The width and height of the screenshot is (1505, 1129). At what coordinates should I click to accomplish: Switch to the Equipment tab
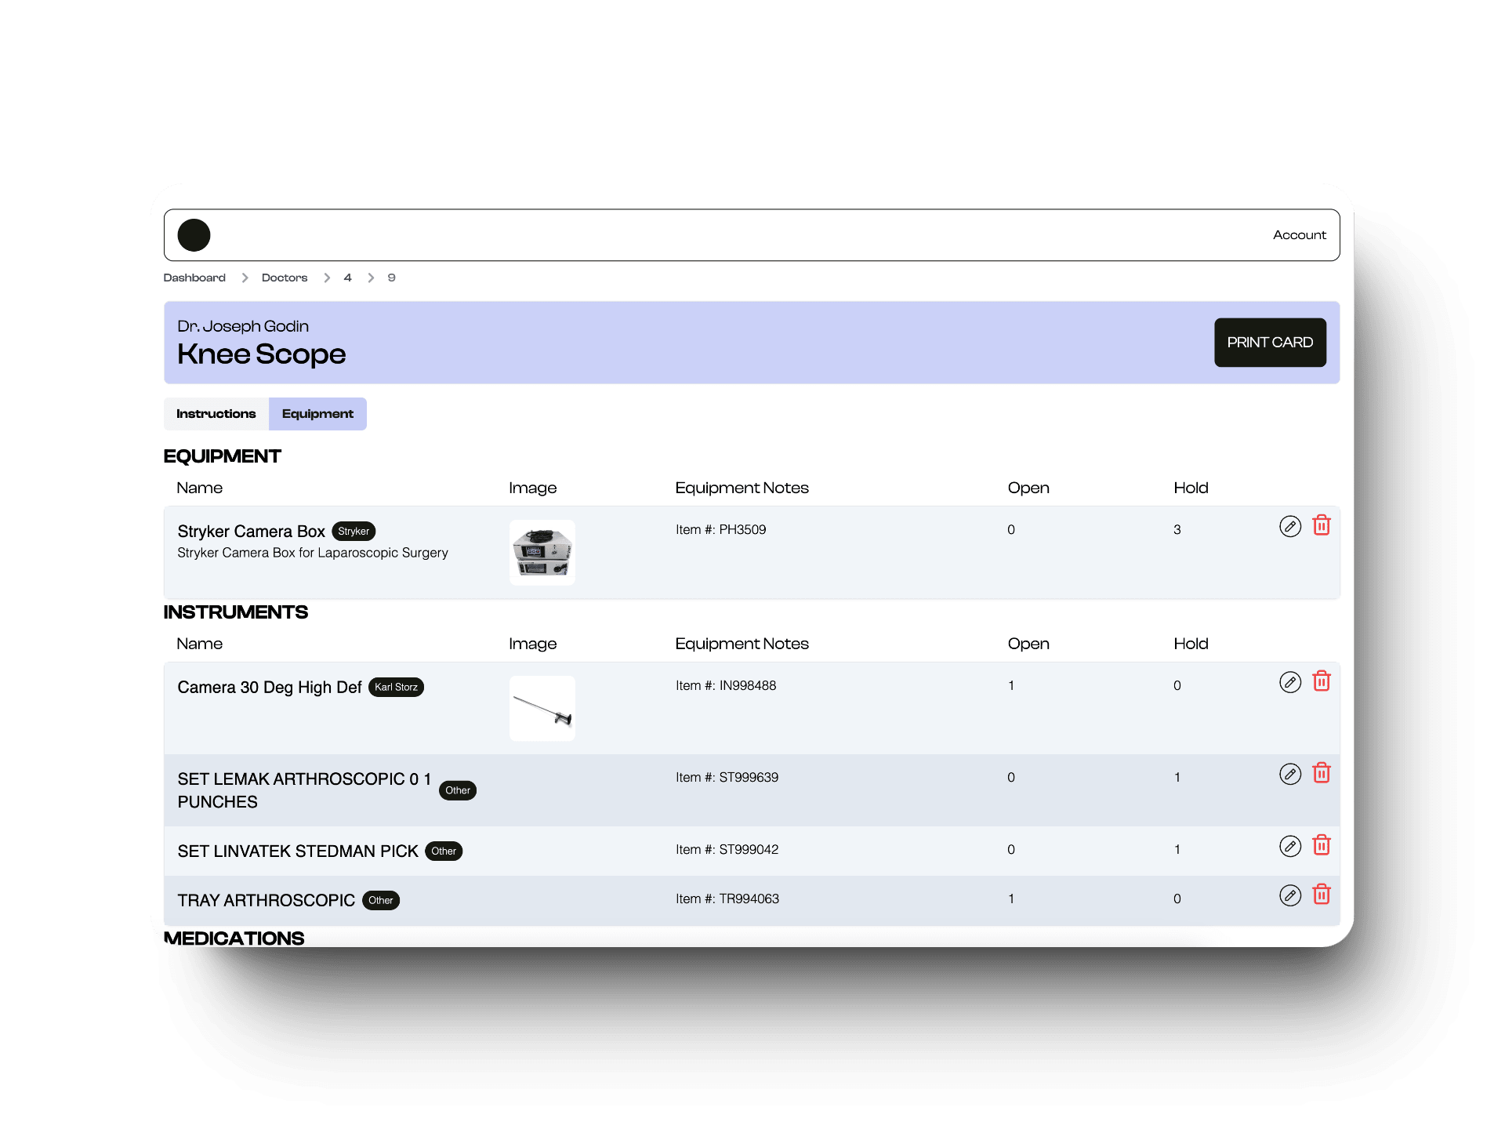tap(317, 414)
